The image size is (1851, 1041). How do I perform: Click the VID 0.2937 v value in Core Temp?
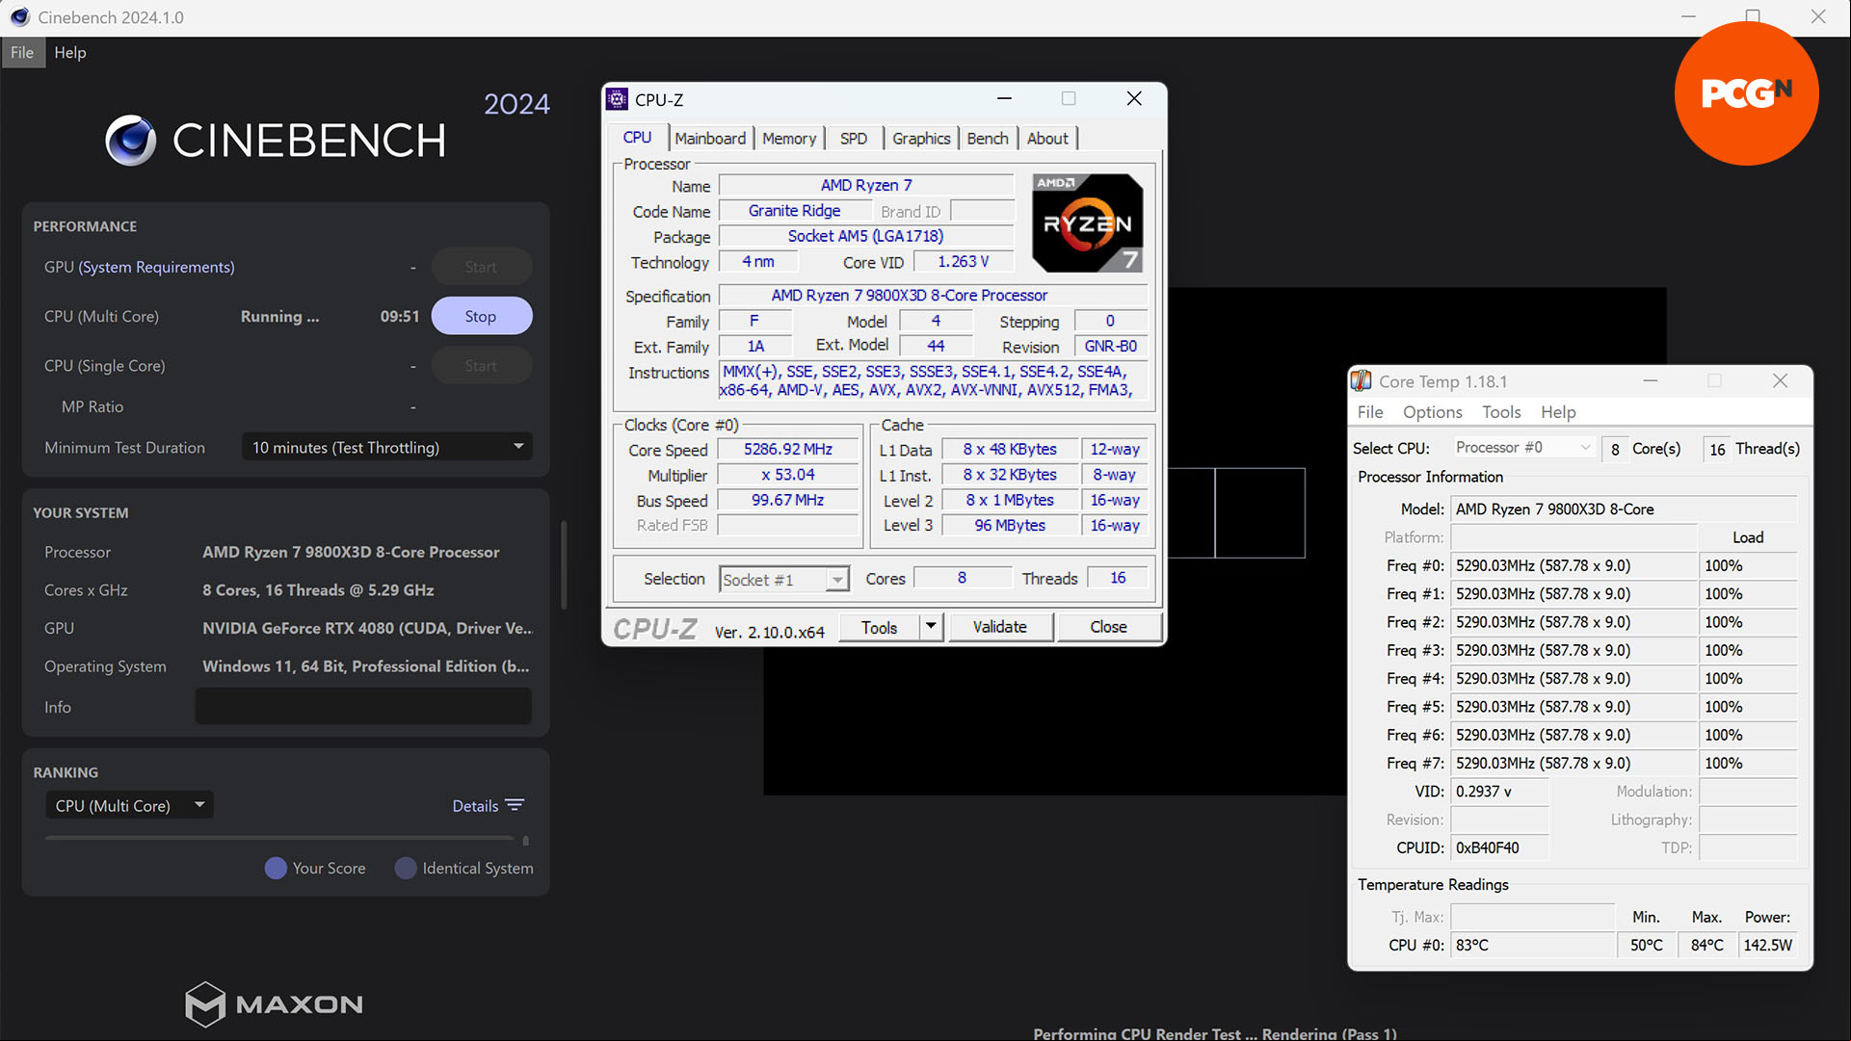[x=1499, y=791]
